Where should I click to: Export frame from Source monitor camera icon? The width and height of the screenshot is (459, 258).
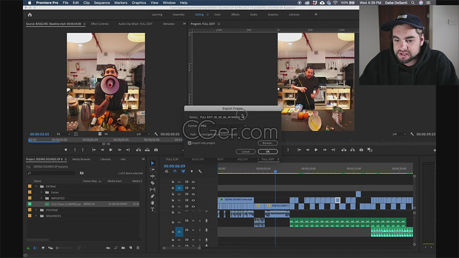point(156,150)
